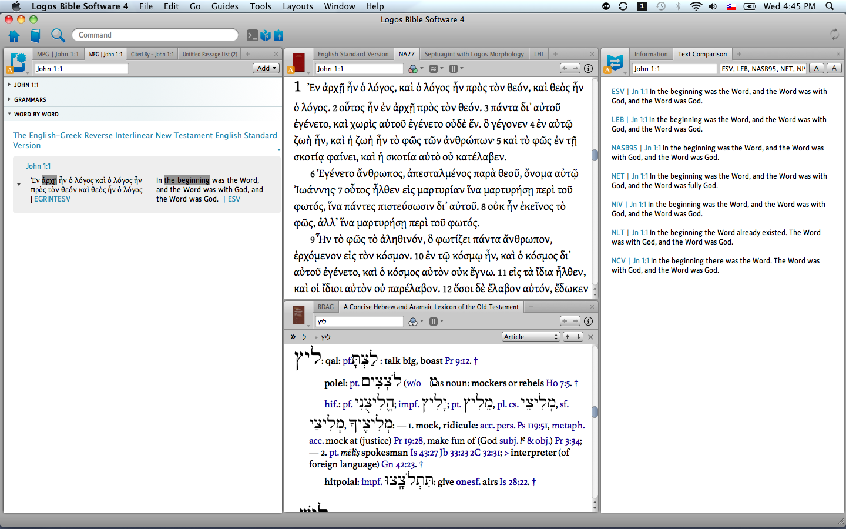
Task: Close the lexicon locator bar
Action: click(590, 337)
